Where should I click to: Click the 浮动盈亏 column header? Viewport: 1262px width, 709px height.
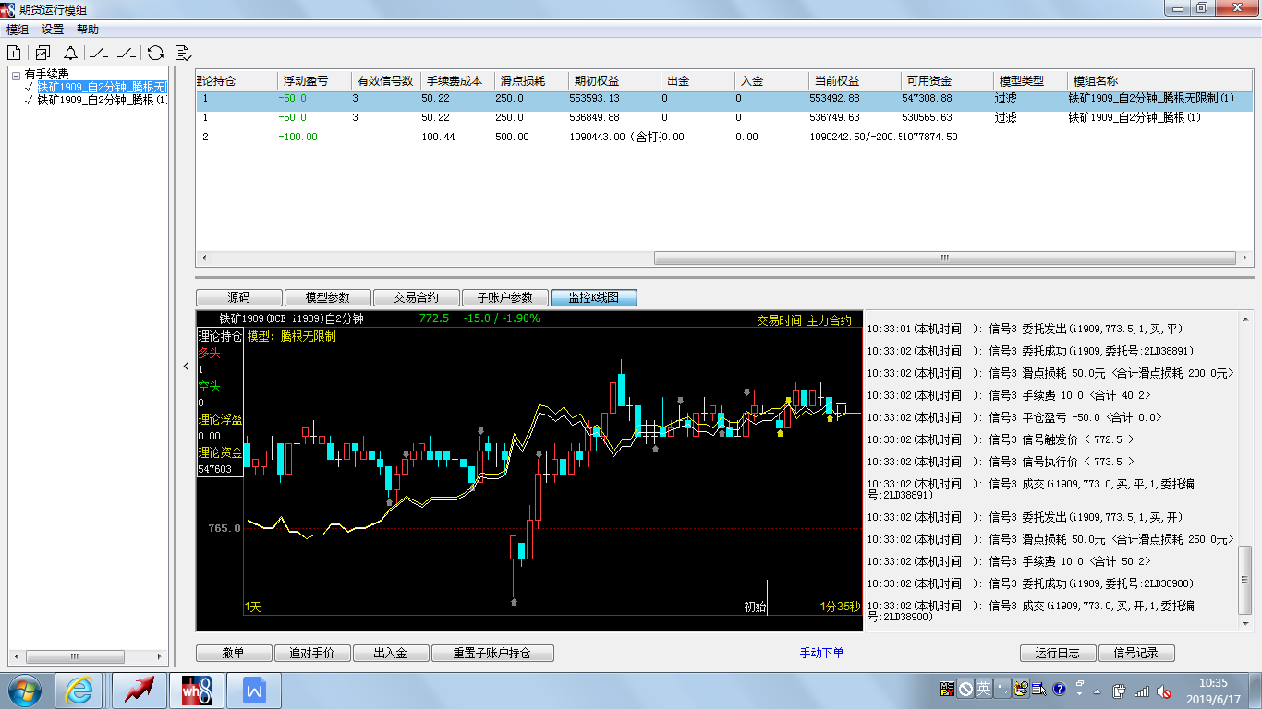pyautogui.click(x=305, y=81)
